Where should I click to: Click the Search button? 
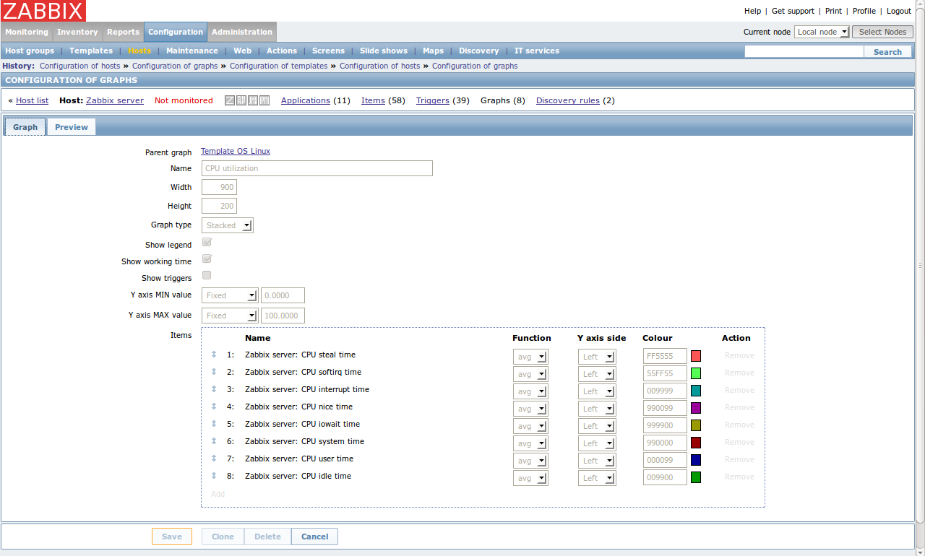[x=887, y=52]
